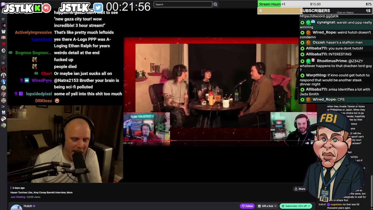Click the green badge beside Chort

[x=36, y=73]
